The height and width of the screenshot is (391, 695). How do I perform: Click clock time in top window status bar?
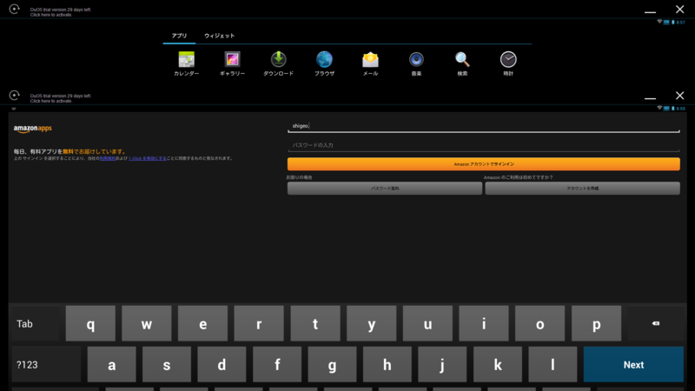pyautogui.click(x=680, y=22)
